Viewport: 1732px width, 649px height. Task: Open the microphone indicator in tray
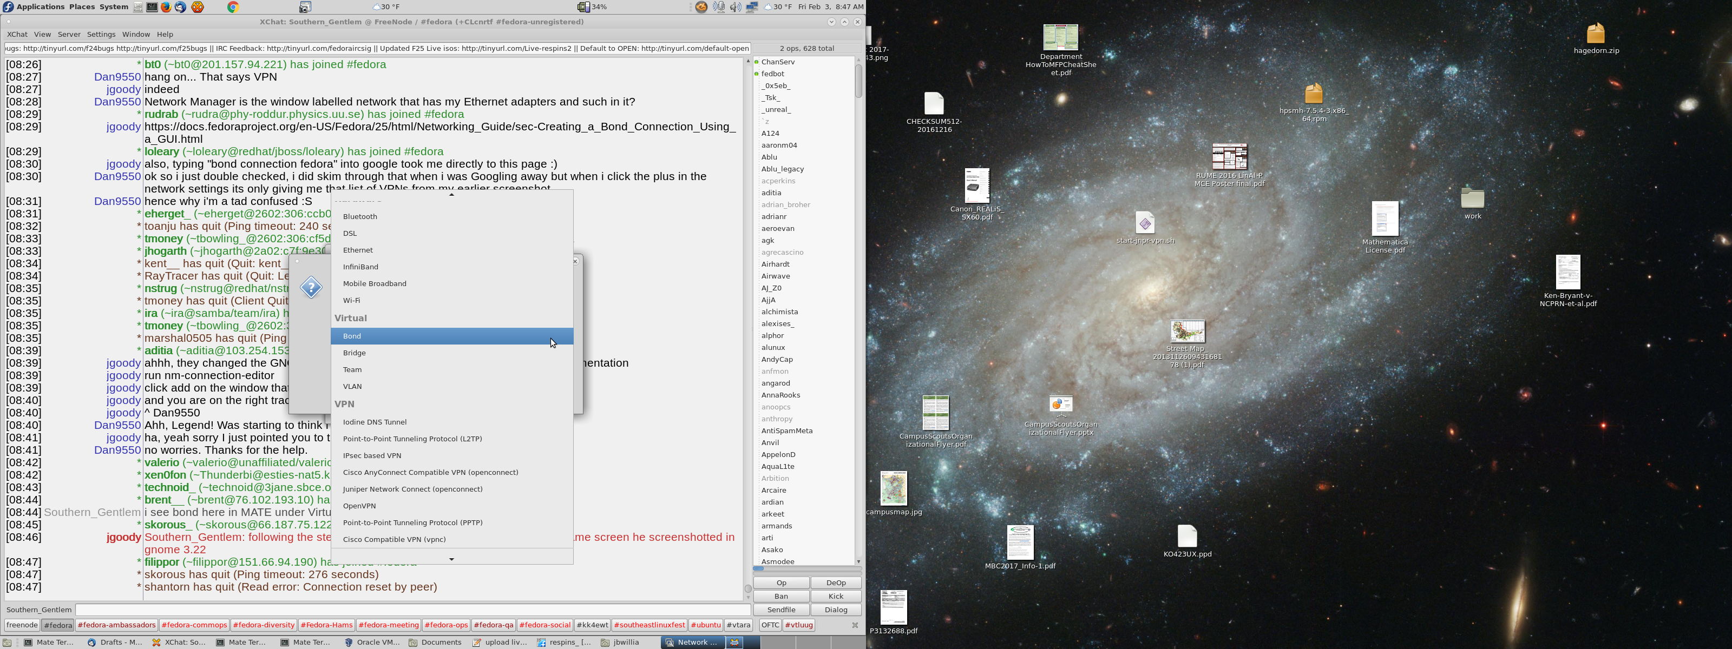point(719,6)
